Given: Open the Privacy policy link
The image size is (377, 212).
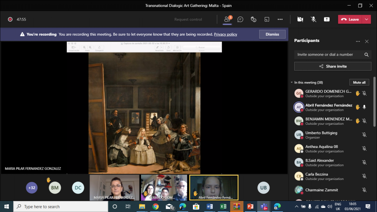Looking at the screenshot, I should 225,34.
